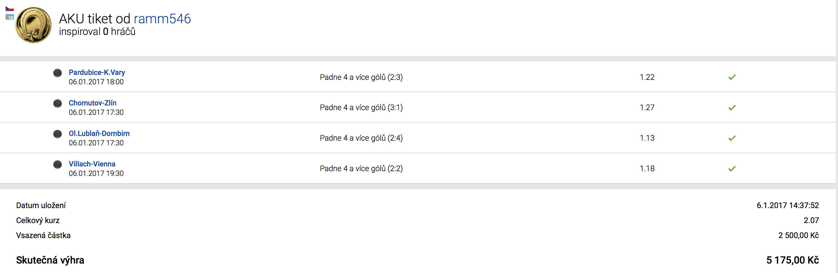
Task: Click the 5 175,00 Kč winnings amount
Action: point(792,260)
